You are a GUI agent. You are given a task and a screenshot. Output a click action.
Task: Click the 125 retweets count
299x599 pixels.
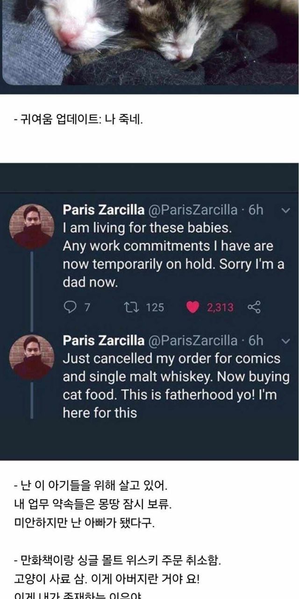155,307
